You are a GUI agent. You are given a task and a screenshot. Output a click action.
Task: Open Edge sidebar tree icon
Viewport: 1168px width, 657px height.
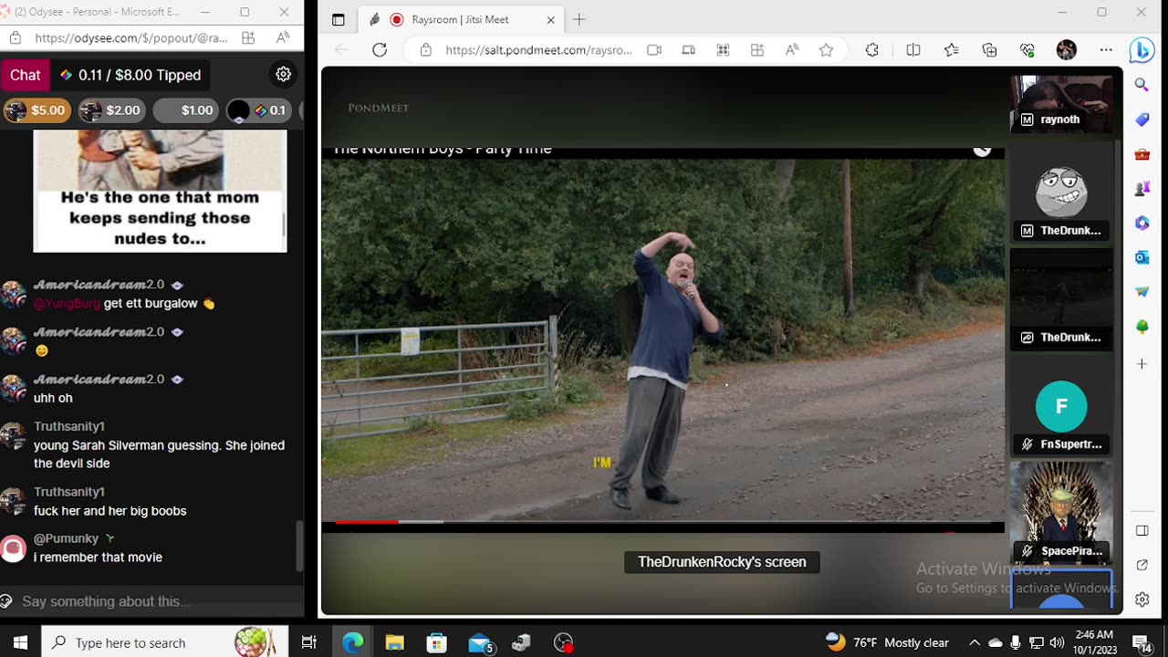(x=1142, y=327)
